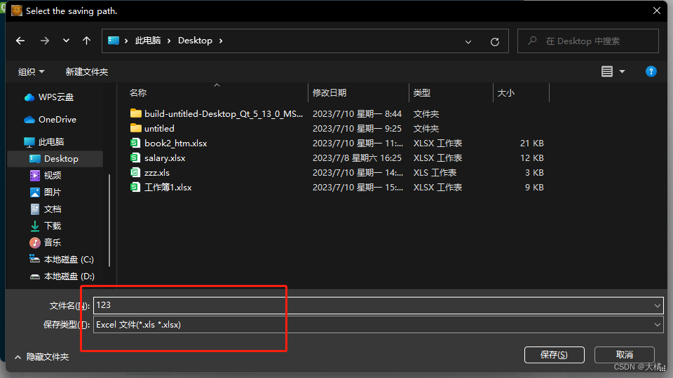Change the view layout icon

(x=607, y=71)
